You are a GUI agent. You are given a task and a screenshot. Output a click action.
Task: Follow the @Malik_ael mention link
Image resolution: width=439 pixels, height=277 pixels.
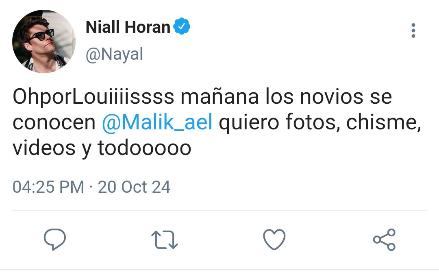(157, 122)
